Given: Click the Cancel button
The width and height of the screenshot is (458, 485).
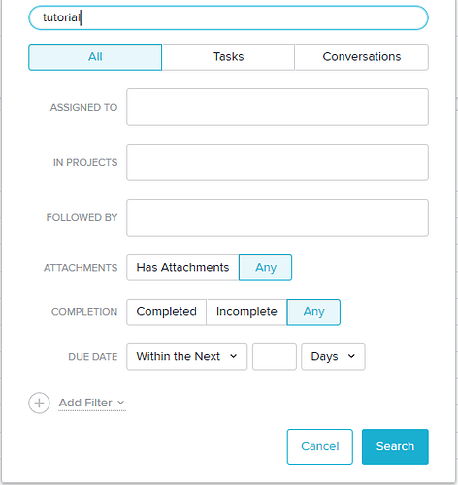Looking at the screenshot, I should pyautogui.click(x=320, y=446).
